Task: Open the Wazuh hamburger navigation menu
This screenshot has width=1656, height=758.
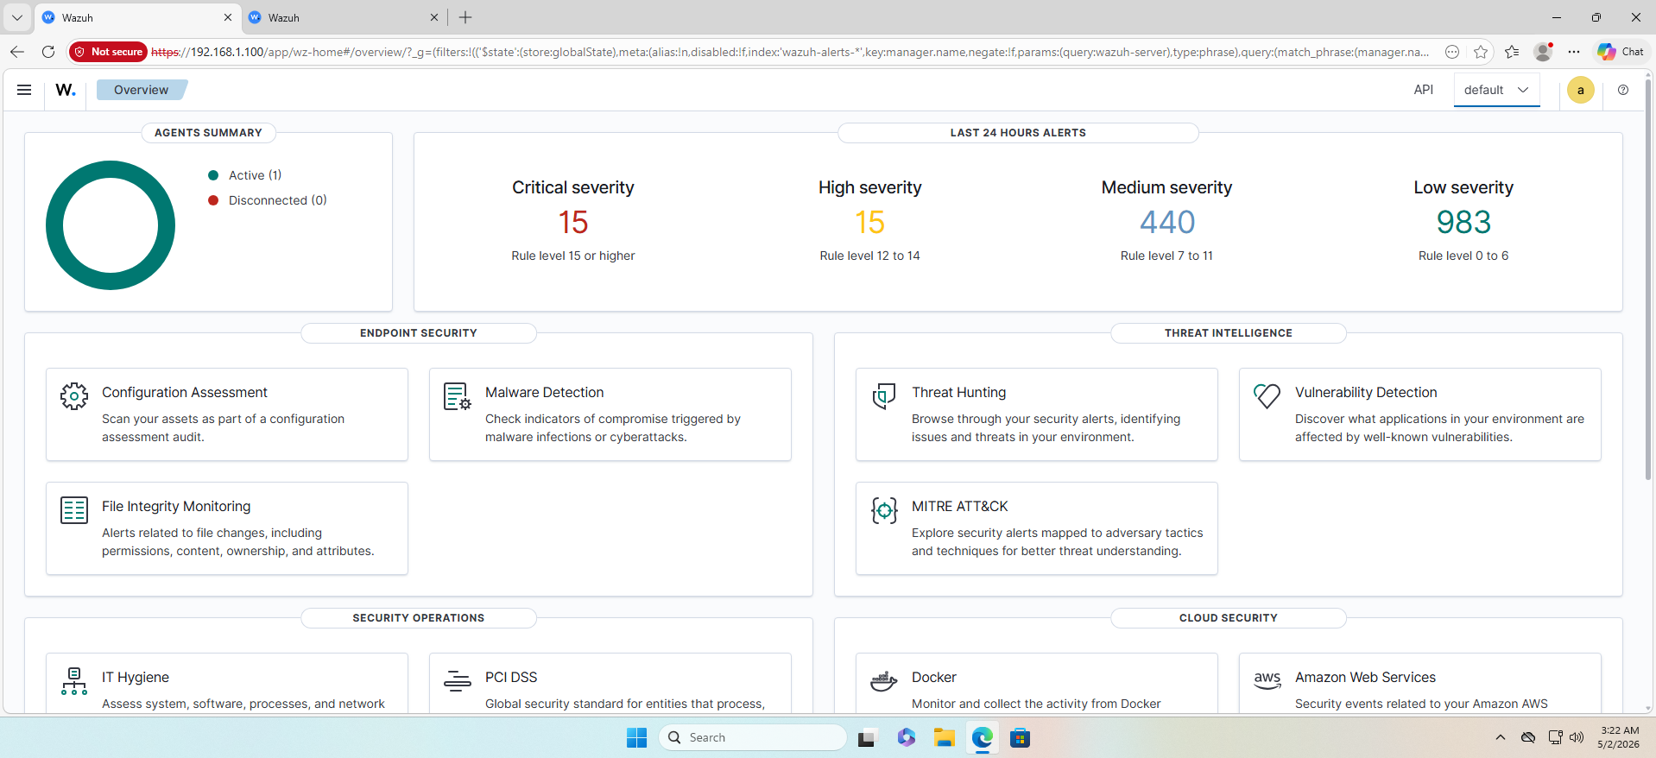Action: click(24, 90)
